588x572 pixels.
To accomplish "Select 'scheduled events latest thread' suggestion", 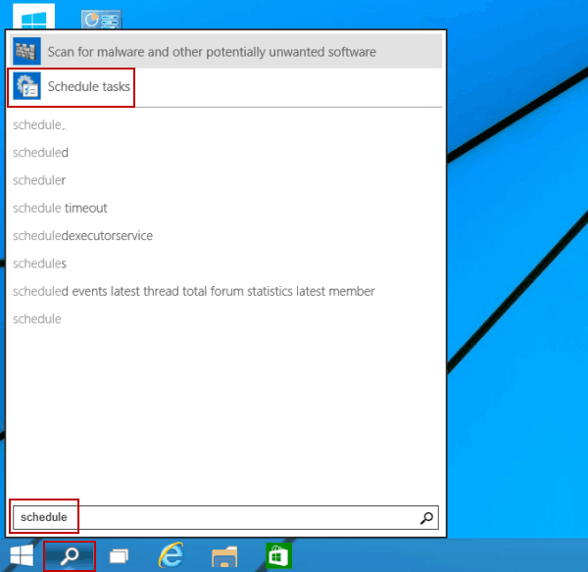I will (193, 291).
